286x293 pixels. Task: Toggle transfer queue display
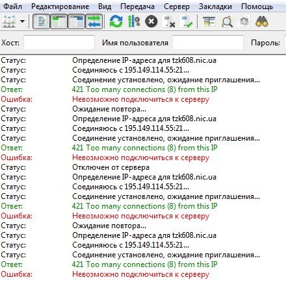(x=94, y=21)
